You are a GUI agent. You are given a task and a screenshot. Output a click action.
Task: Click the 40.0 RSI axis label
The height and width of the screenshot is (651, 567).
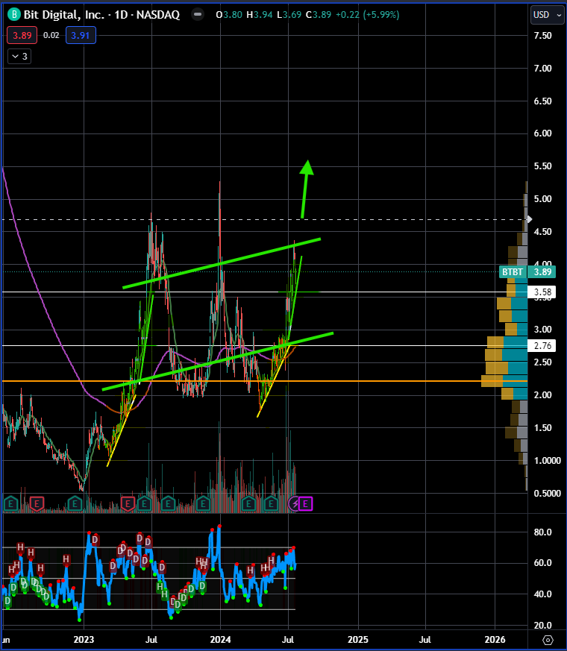pyautogui.click(x=542, y=594)
